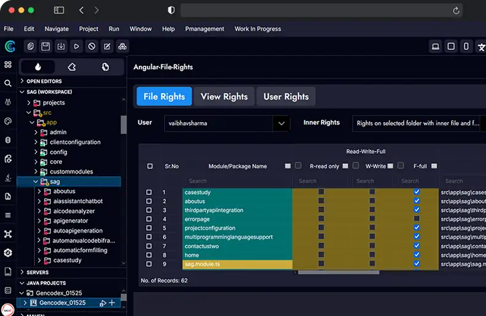Expand the SERVERS section
The height and width of the screenshot is (316, 486).
(x=22, y=272)
